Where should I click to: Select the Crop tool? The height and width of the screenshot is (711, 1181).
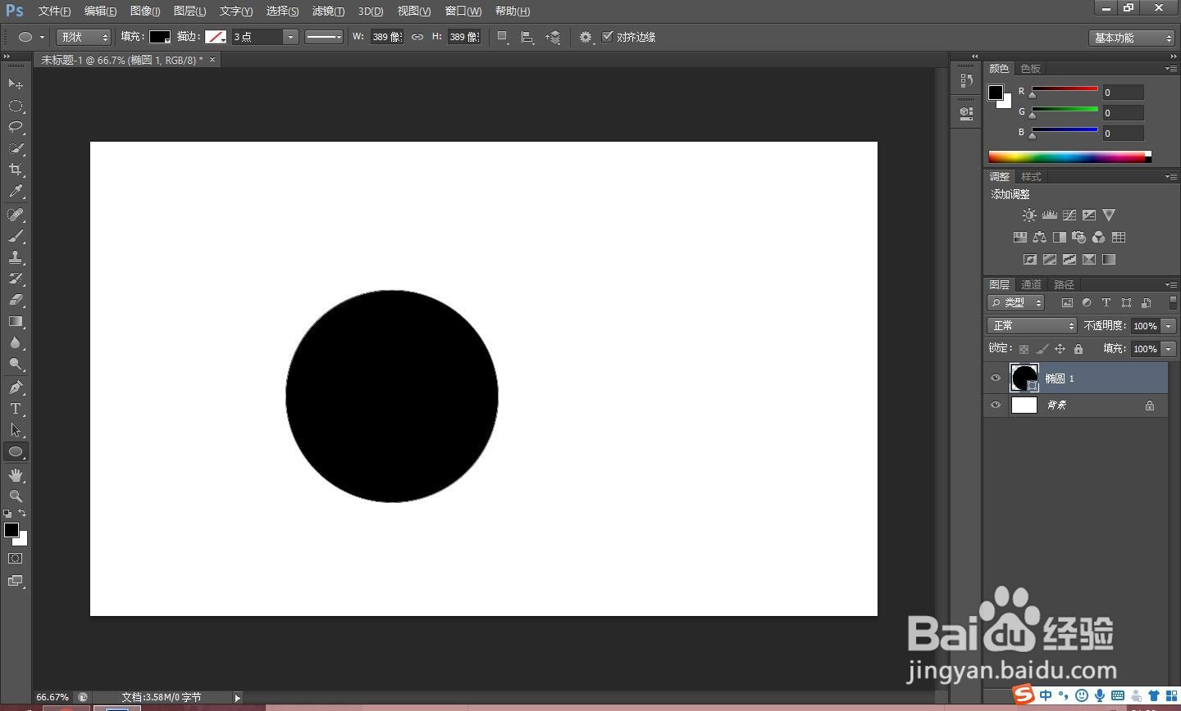(x=15, y=170)
